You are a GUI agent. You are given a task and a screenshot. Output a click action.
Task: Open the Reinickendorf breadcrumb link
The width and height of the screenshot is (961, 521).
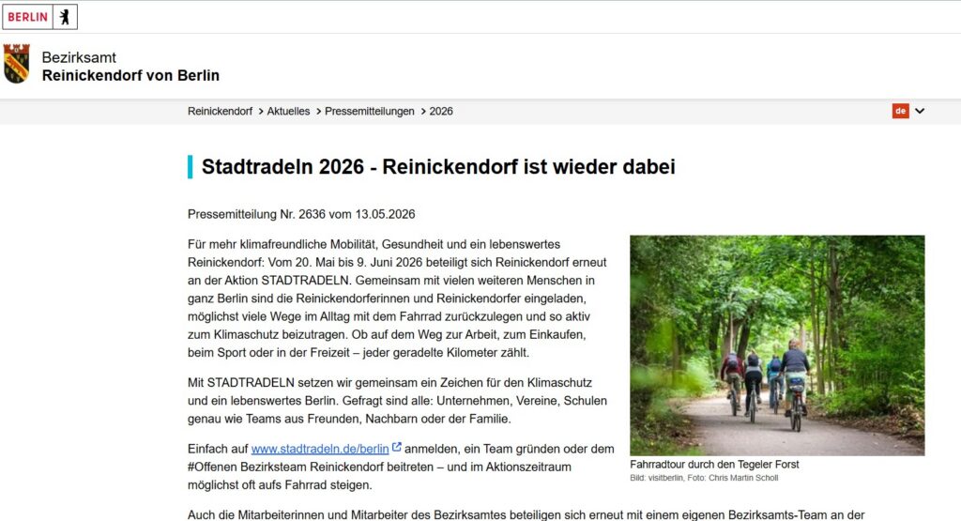(220, 111)
